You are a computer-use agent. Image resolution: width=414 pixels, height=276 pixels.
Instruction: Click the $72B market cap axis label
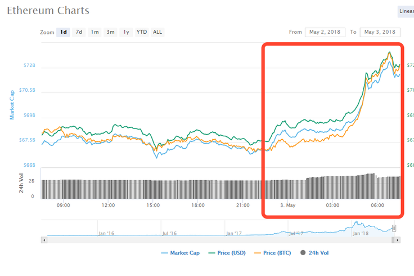29,65
